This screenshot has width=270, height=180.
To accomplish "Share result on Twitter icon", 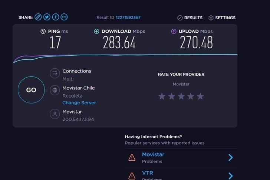I will point(47,17).
